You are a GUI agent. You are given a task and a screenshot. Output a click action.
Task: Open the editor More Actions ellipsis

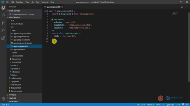186,7
